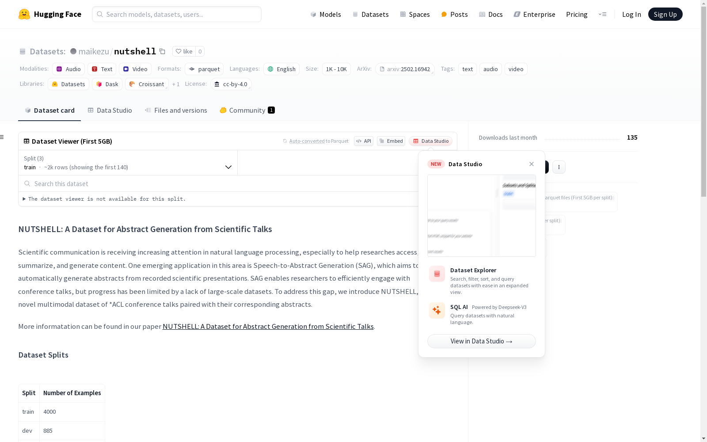Open the Pricing page

577,14
